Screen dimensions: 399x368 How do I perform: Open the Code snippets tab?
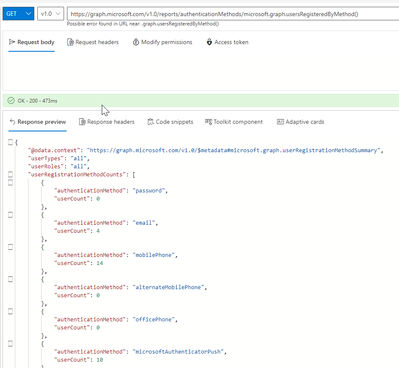point(170,122)
